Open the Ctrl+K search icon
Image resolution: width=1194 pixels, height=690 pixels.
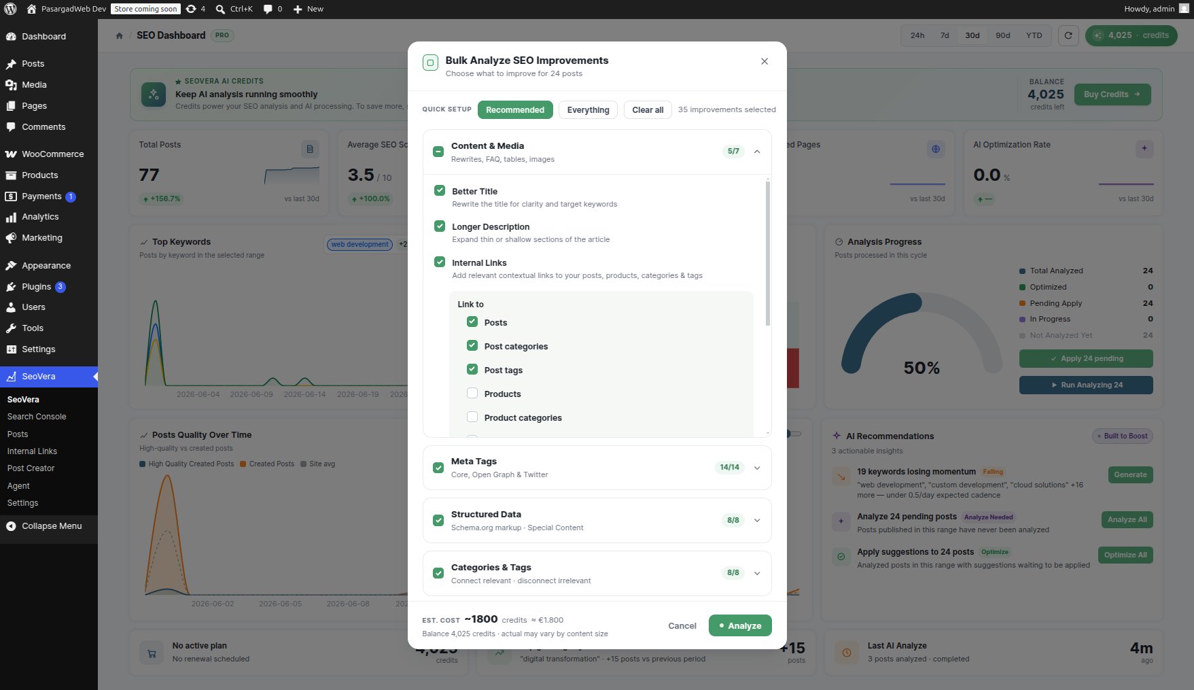[x=220, y=9]
